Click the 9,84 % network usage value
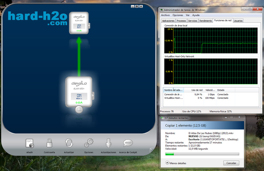Screen dimensions: 264x171 coord(198,94)
